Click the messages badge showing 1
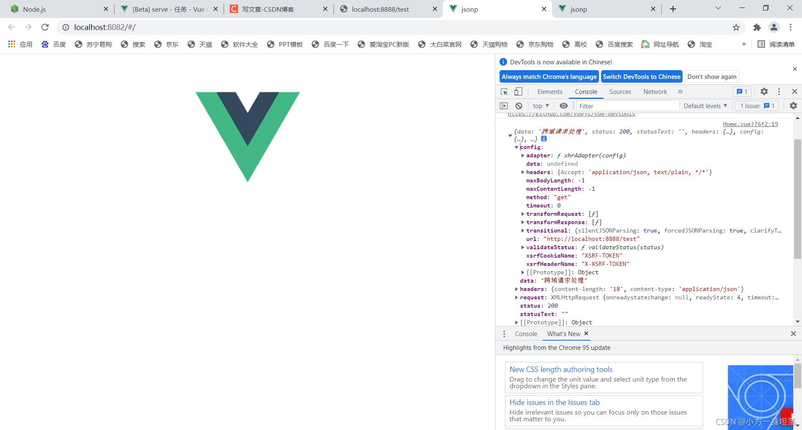 [742, 92]
